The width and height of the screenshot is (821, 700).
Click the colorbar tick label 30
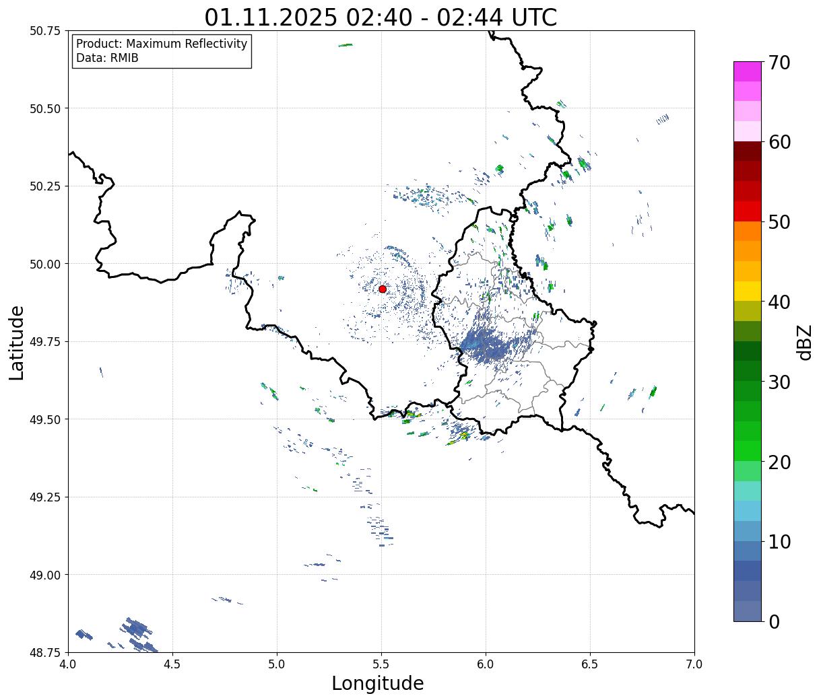pyautogui.click(x=780, y=382)
